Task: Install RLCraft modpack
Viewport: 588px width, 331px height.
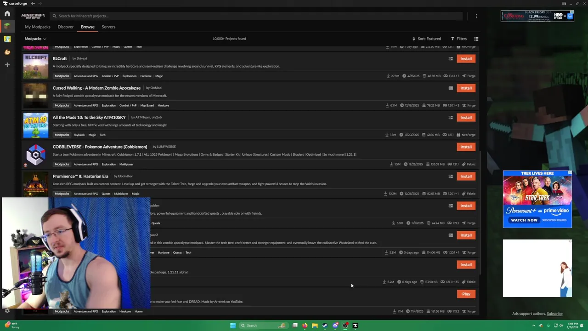Action: click(466, 58)
